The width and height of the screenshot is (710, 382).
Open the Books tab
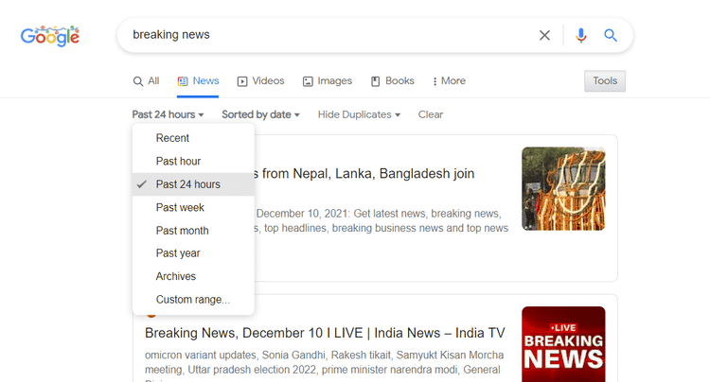click(392, 81)
